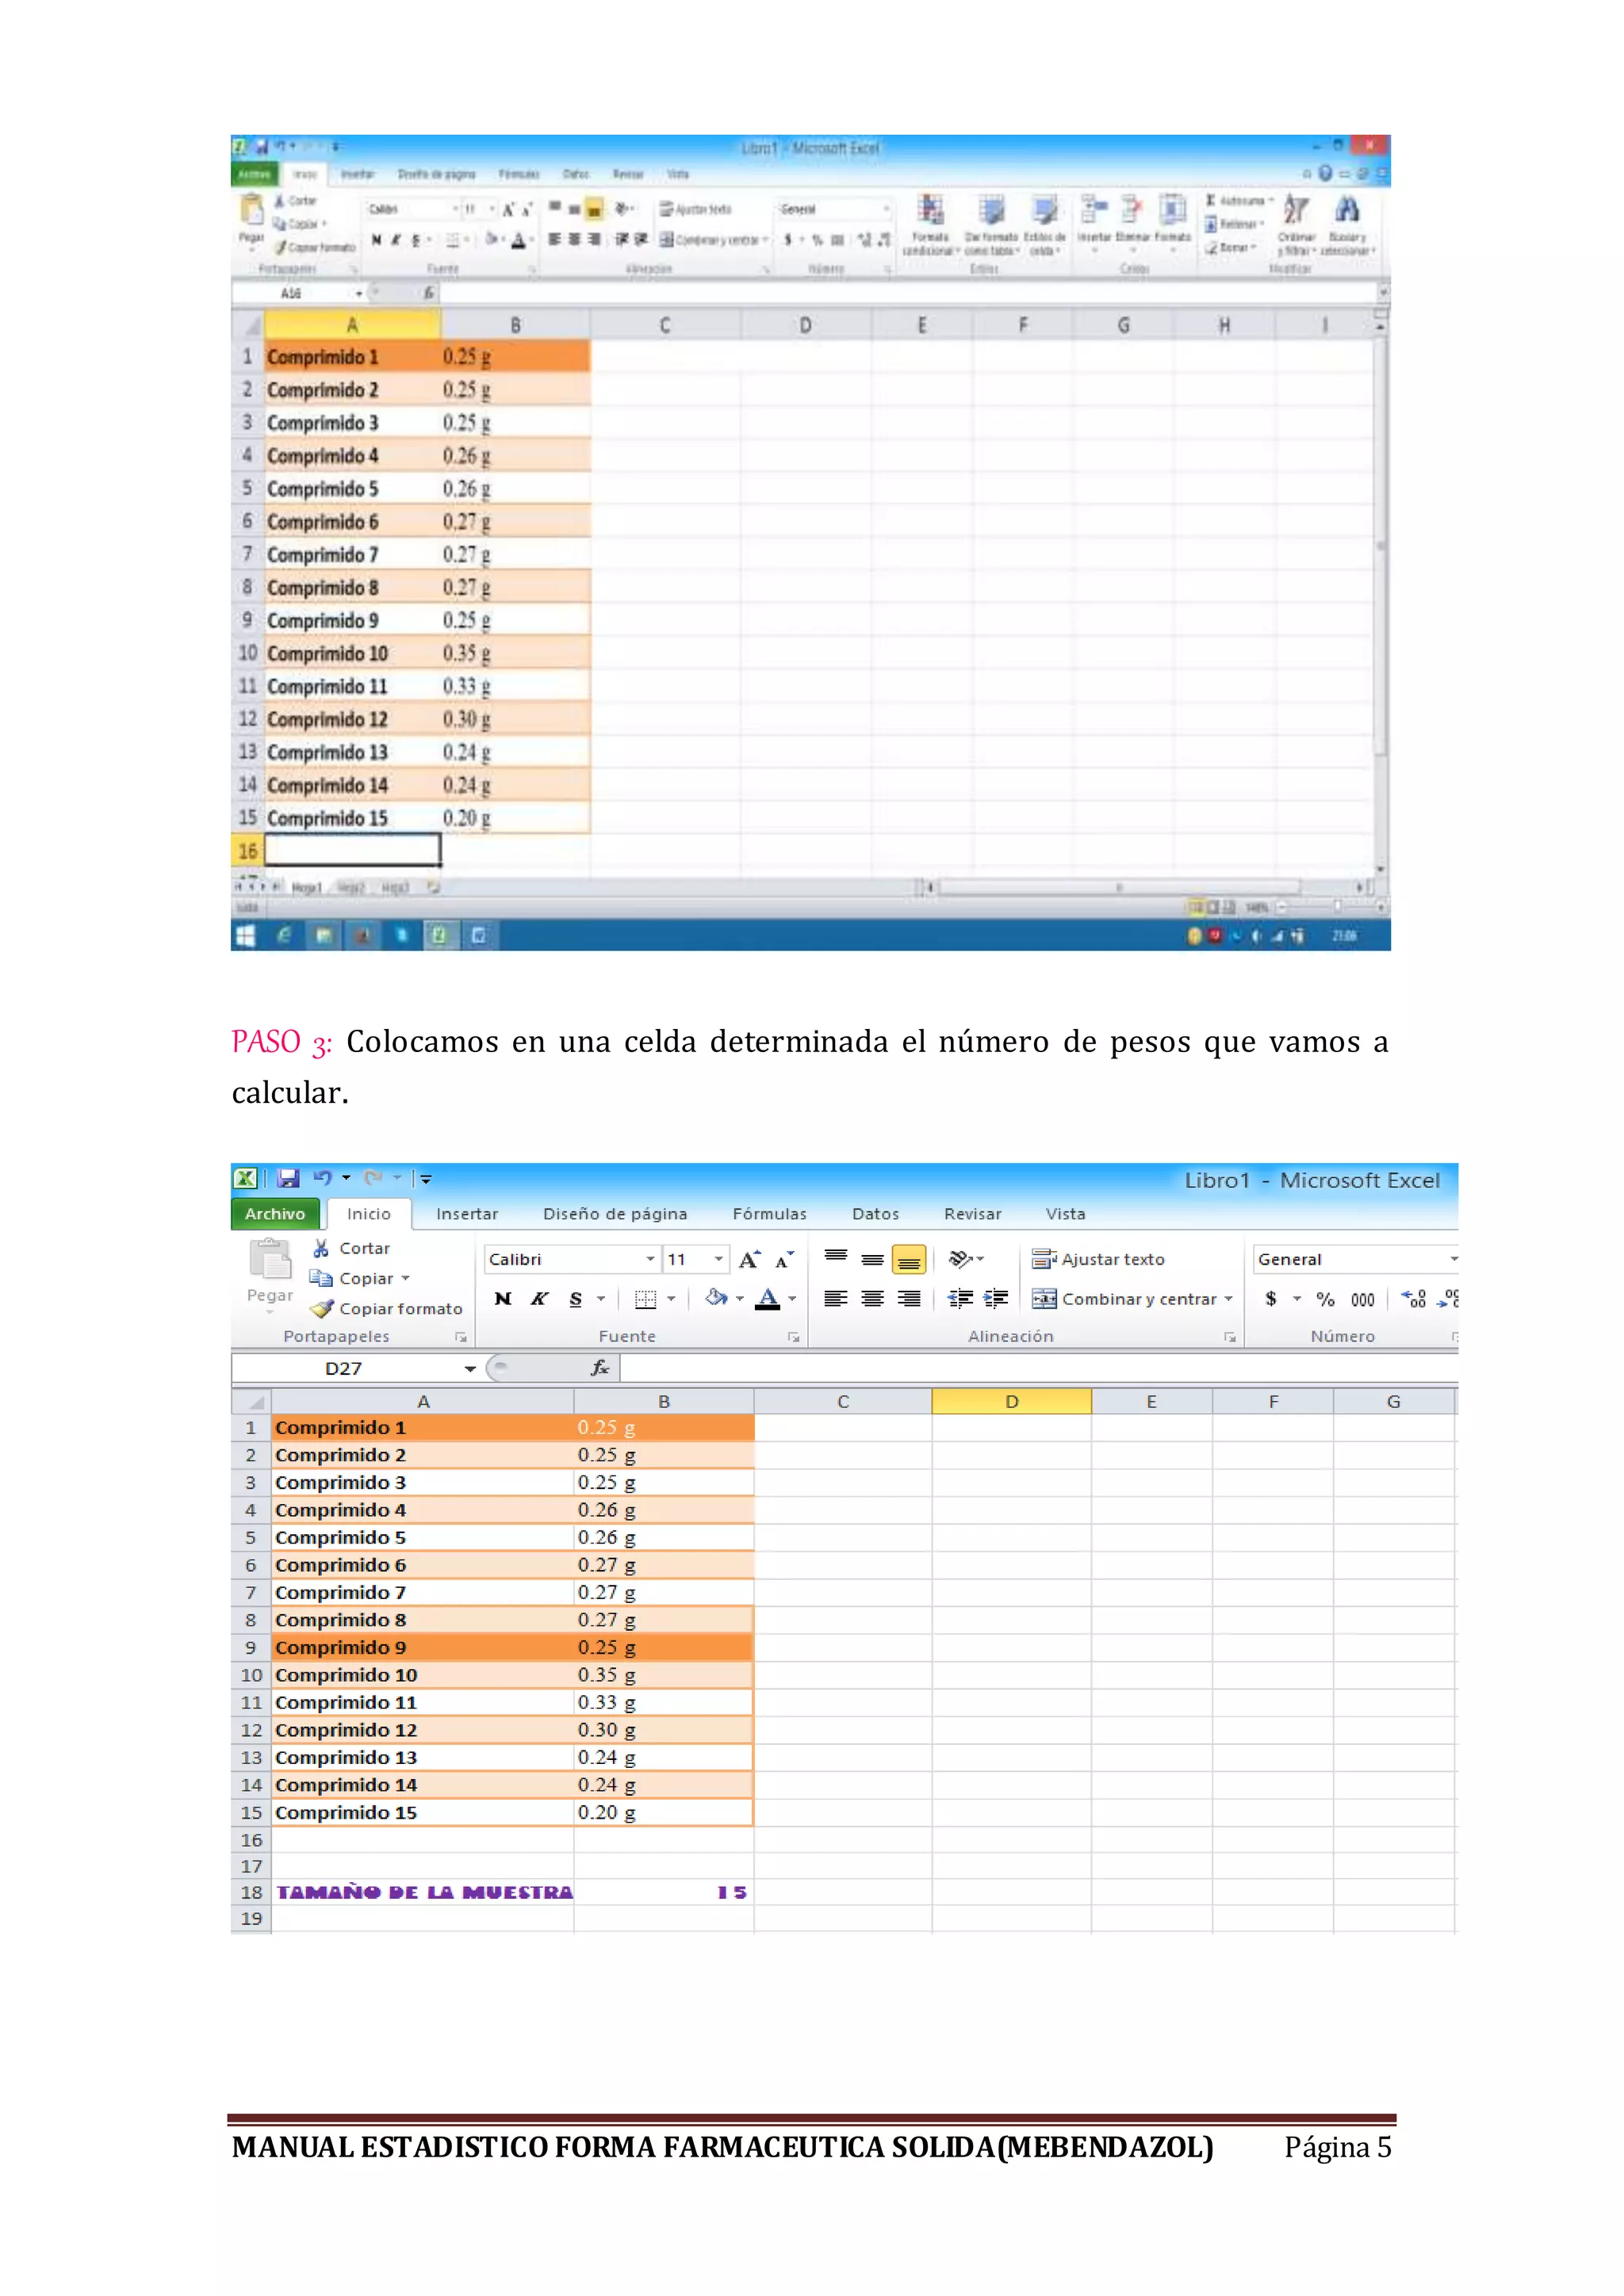Click the increase font size icon beside size 11

point(749,1260)
